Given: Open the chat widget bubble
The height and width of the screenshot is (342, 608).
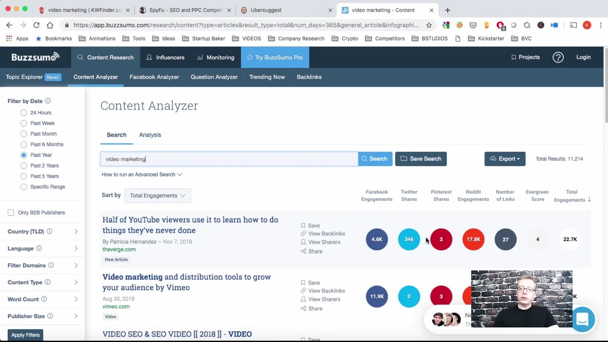Looking at the screenshot, I should pos(582,319).
